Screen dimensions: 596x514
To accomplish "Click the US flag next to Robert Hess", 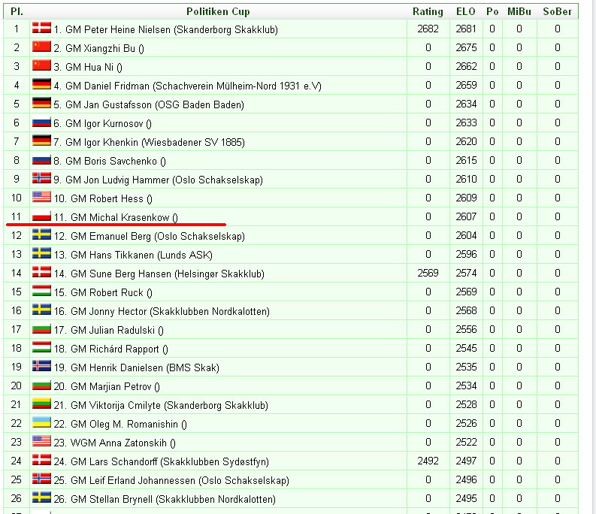I will (41, 198).
